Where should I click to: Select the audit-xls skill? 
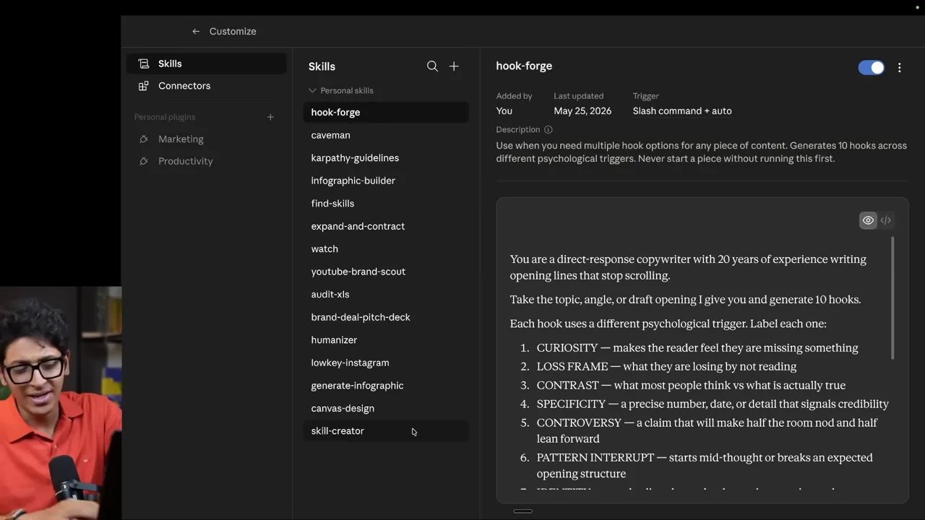386,295
